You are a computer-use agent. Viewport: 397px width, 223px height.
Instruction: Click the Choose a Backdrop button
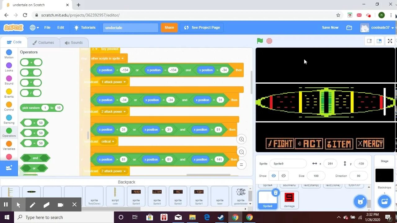point(384,202)
